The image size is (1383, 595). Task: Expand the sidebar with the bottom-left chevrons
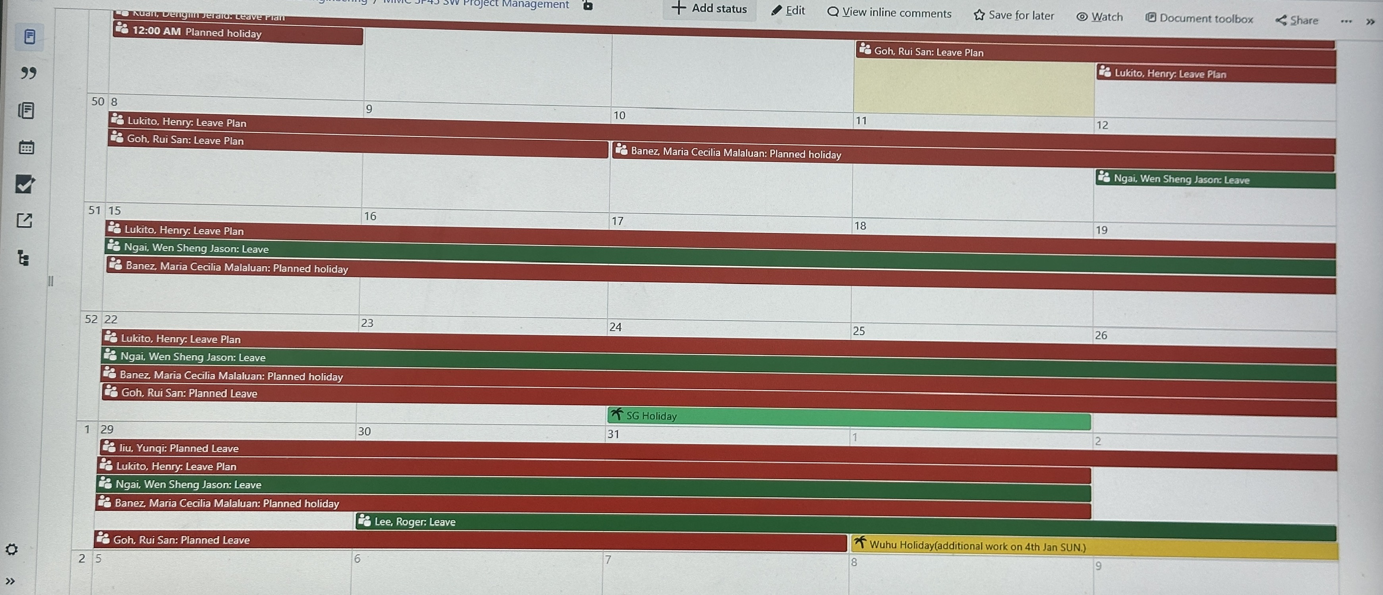click(10, 581)
